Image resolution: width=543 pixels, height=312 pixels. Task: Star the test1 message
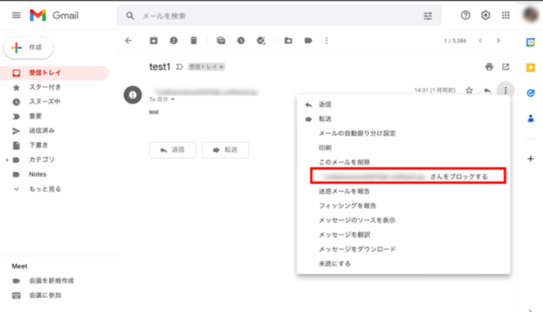tap(469, 91)
